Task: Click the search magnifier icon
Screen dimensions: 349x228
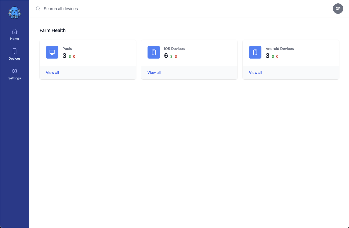Action: pyautogui.click(x=38, y=9)
